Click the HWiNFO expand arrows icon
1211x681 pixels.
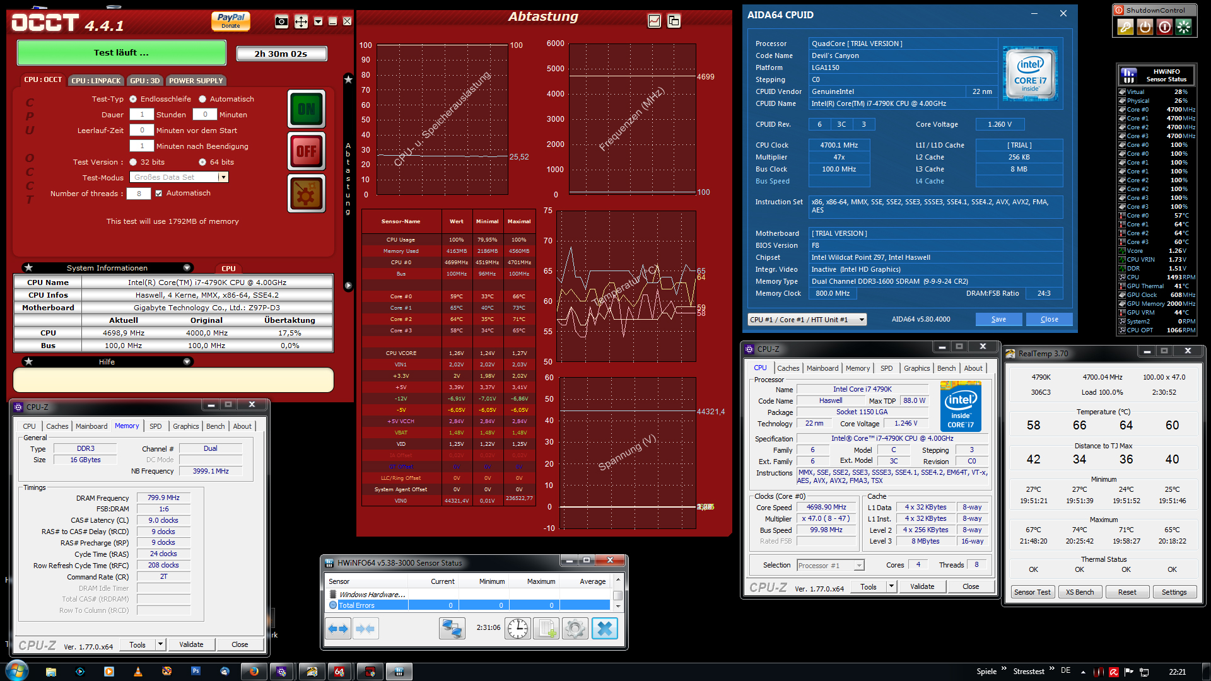point(339,629)
